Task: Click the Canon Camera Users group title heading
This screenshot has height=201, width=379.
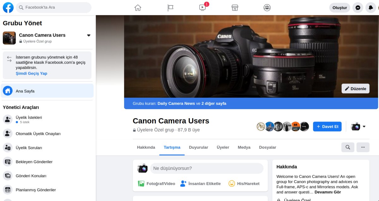Action: pyautogui.click(x=171, y=121)
